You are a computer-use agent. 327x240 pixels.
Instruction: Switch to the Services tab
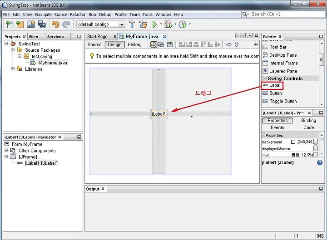click(x=55, y=37)
